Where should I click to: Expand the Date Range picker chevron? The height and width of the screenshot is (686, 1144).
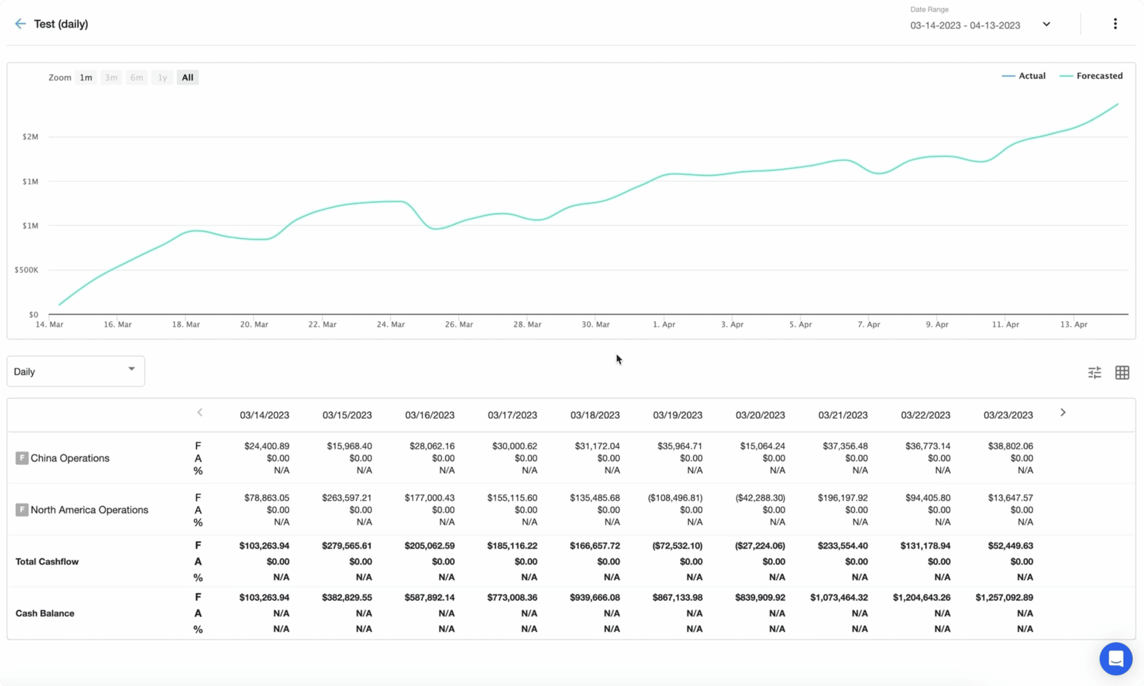point(1046,24)
